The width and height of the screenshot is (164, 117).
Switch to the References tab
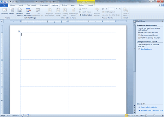pyautogui.click(x=44, y=5)
